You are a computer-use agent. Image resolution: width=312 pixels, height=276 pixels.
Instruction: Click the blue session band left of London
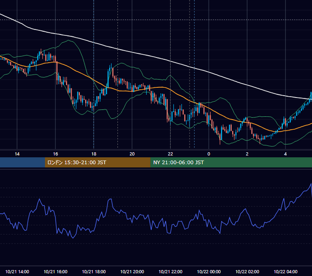pyautogui.click(x=22, y=162)
